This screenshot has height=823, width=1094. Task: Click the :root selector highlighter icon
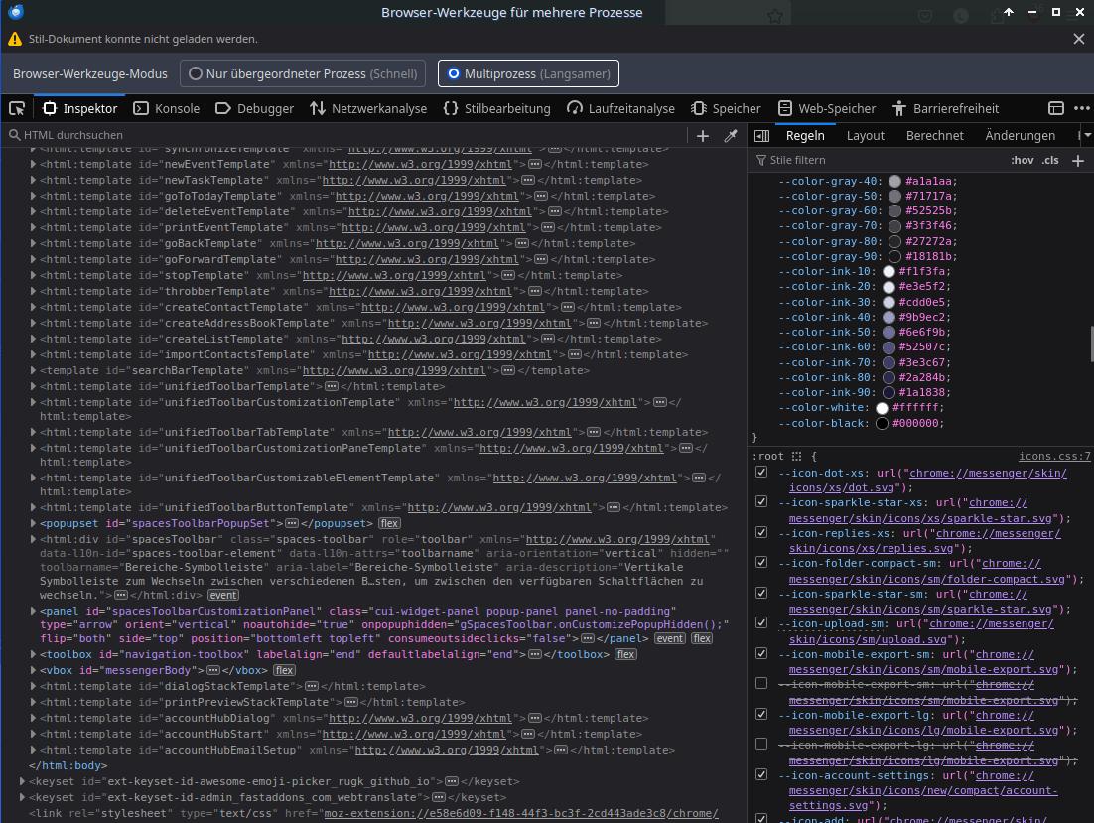[797, 456]
